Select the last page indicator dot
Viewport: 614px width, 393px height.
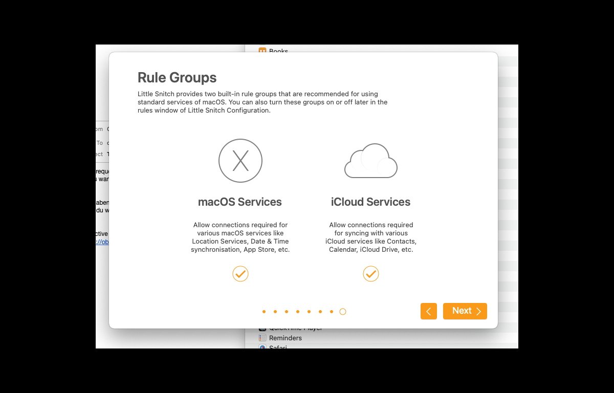point(343,312)
